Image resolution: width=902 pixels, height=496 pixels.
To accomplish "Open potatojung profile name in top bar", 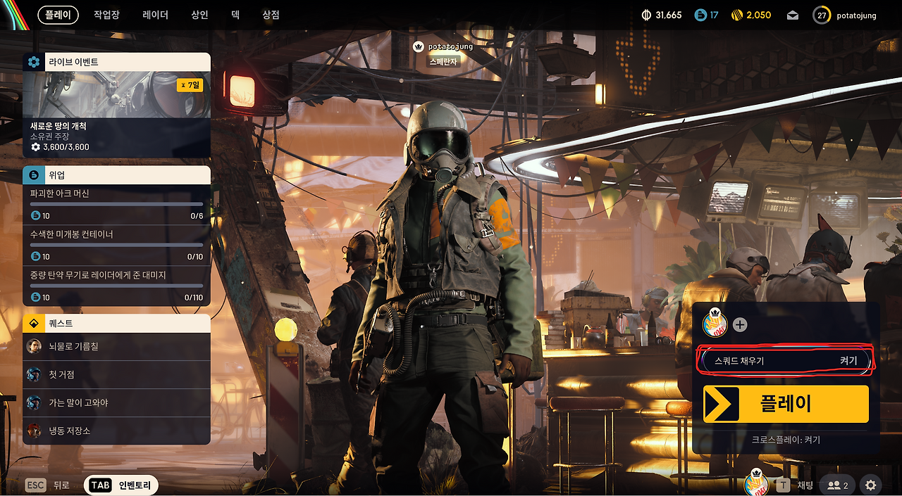I will [x=856, y=15].
